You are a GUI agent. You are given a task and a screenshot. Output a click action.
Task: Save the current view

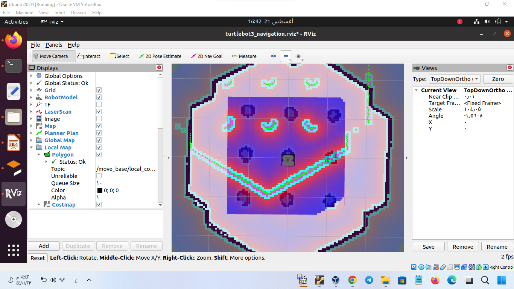point(429,247)
